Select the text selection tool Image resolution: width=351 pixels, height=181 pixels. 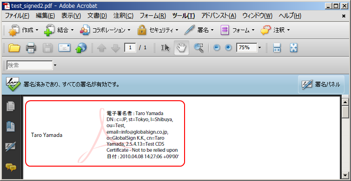pyautogui.click(x=165, y=48)
